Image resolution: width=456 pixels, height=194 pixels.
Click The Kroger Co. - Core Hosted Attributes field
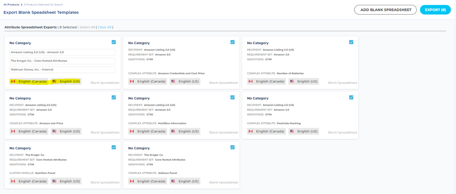pos(62,61)
